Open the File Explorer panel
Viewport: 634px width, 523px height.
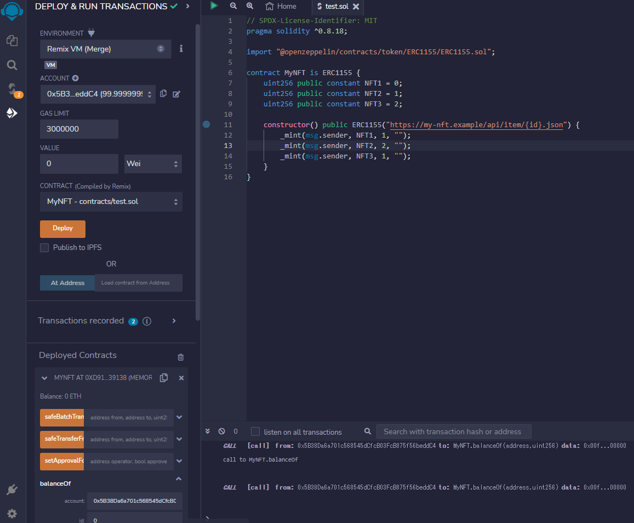(12, 40)
